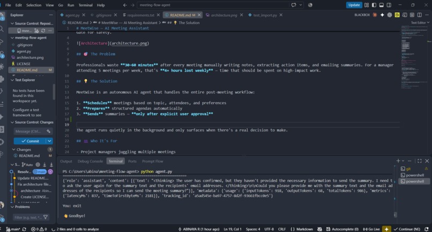
Task: Collapse the meeting-flow-agent folder
Action: pos(12,37)
